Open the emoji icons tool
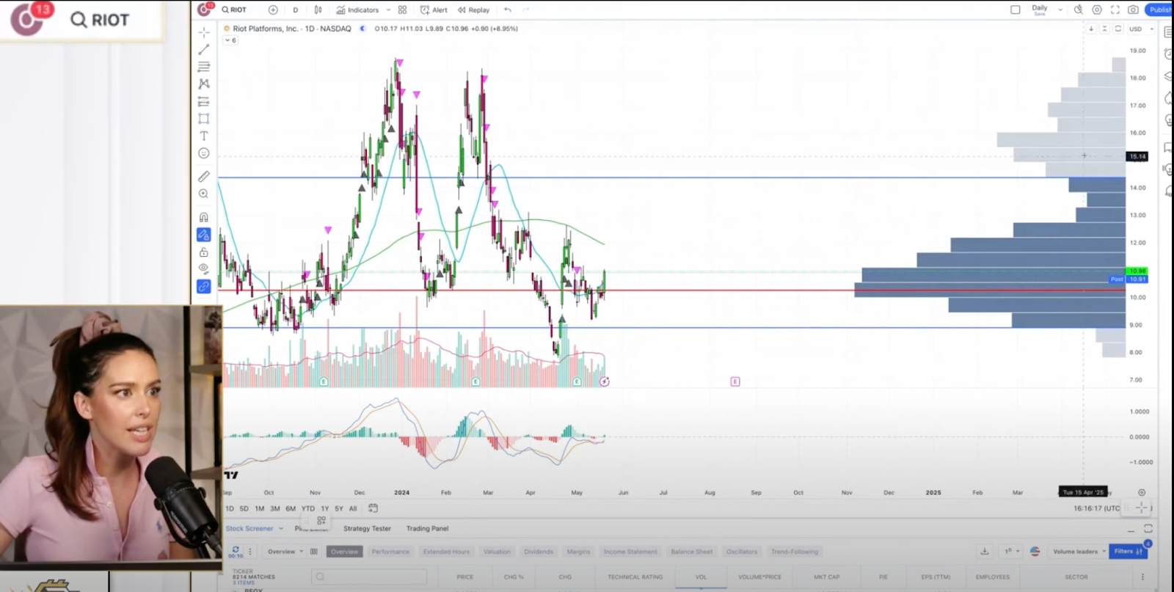The height and width of the screenshot is (592, 1174). click(x=204, y=153)
